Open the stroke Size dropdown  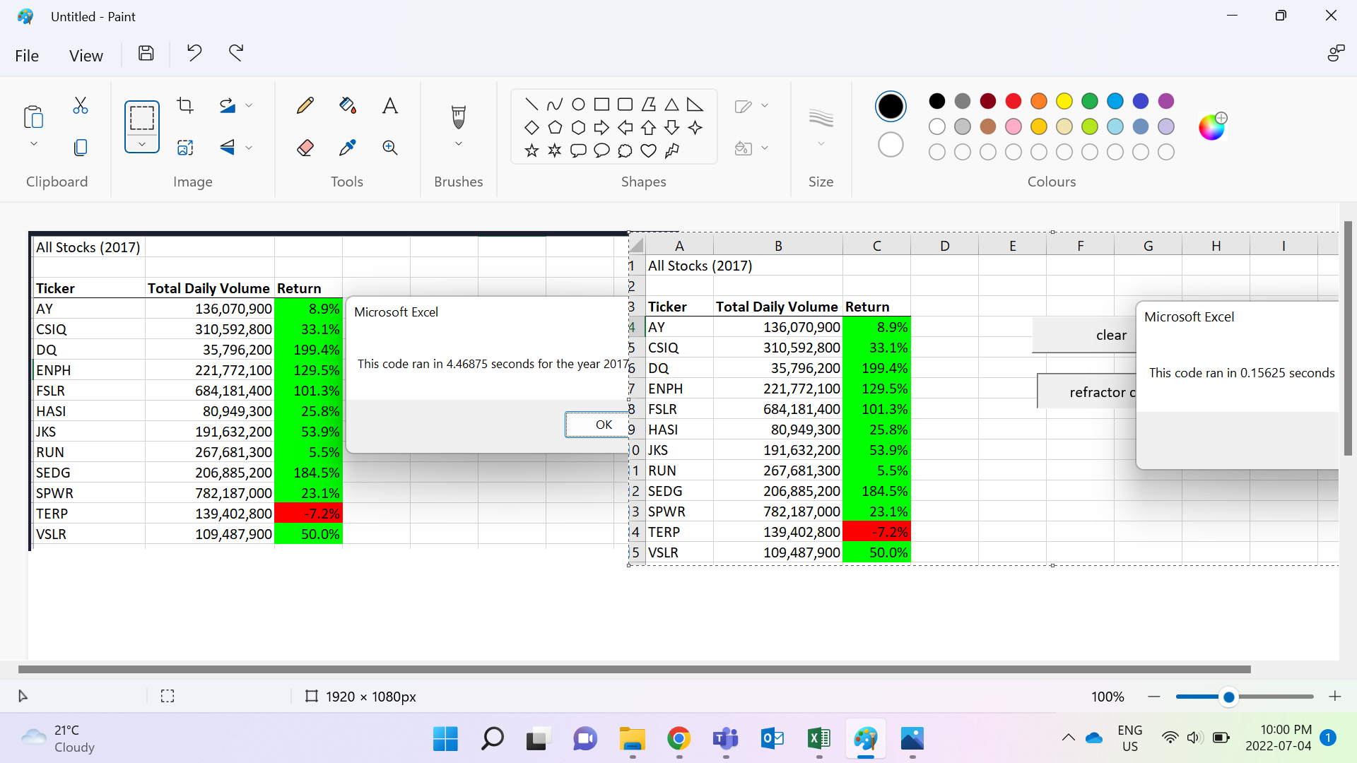pos(821,142)
